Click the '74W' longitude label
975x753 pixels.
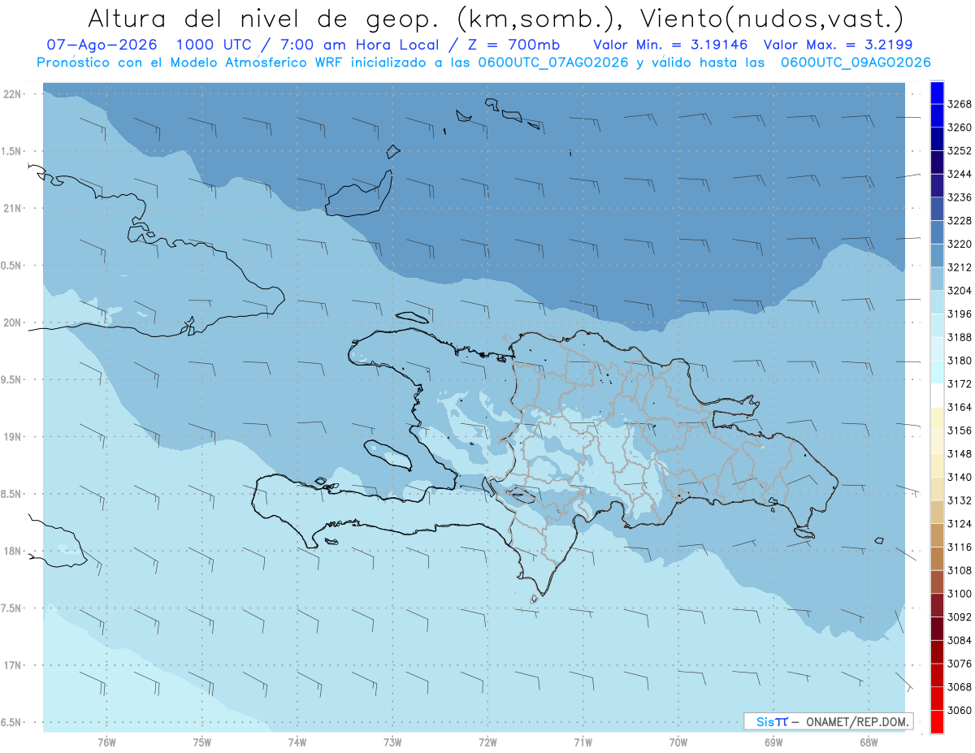[297, 742]
